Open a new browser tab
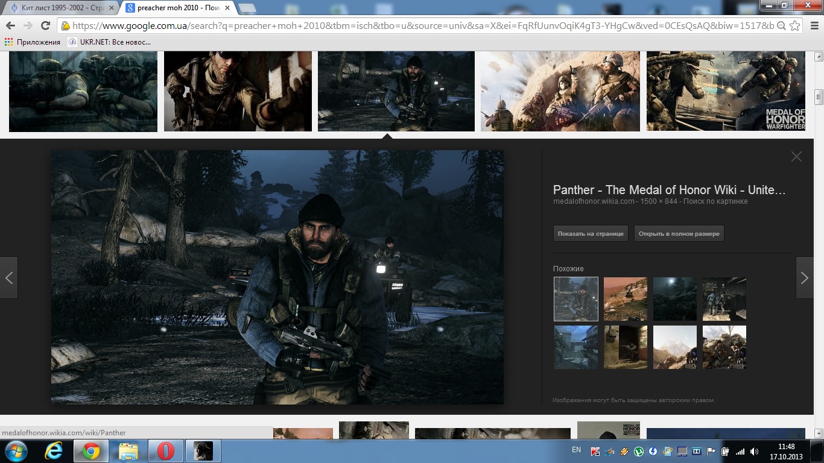This screenshot has height=463, width=824. pos(247,8)
